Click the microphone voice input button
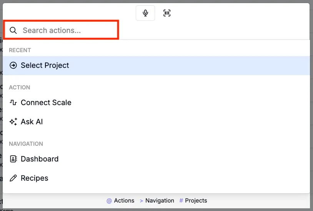 145,13
